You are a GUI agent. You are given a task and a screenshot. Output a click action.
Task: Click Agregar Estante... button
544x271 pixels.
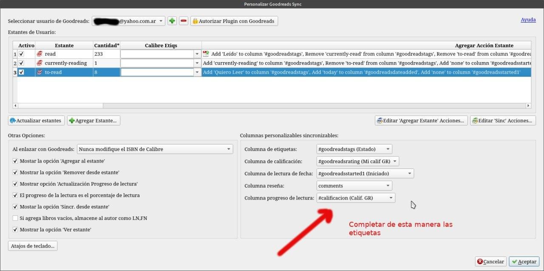(93, 120)
